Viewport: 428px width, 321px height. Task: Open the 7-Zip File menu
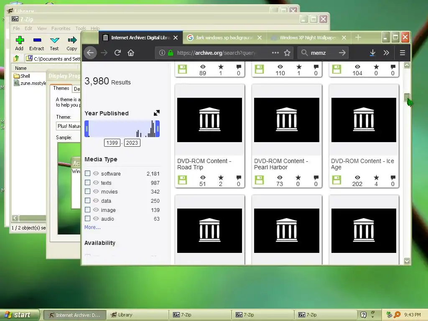click(x=16, y=28)
